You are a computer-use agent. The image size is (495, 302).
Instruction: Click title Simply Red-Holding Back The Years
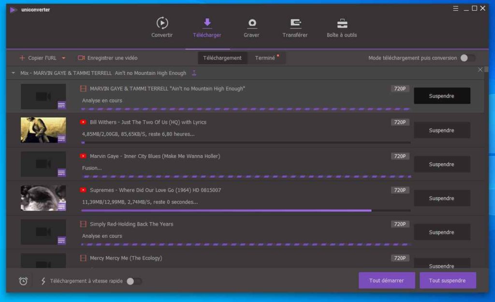click(x=131, y=224)
